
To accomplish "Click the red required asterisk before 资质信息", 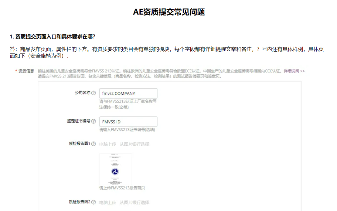I will [x=16, y=71].
